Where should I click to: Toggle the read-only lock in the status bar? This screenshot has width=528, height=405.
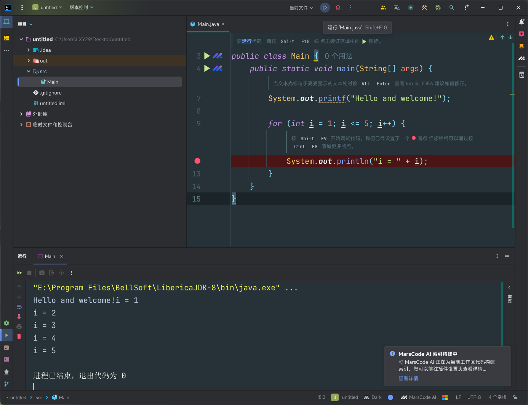(x=515, y=397)
